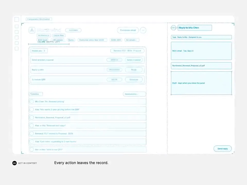Screen dimensions: 247x185
Task: Open the northwind.io domain chip
Action: [x=44, y=35]
